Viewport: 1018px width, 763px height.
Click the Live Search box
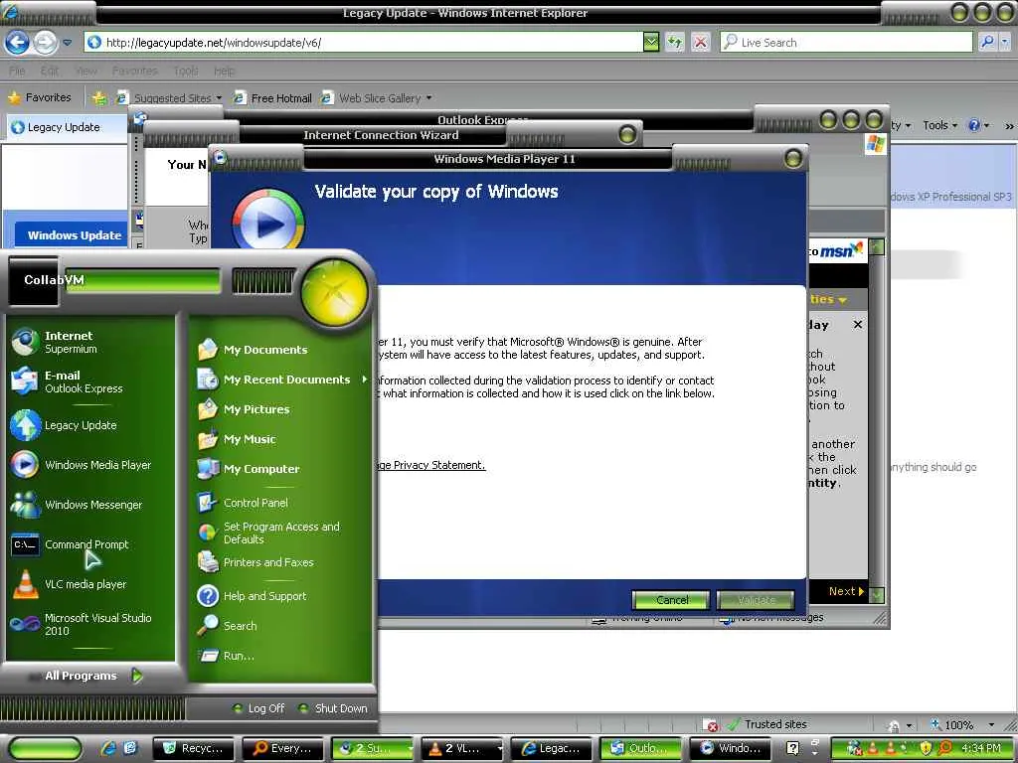point(847,43)
